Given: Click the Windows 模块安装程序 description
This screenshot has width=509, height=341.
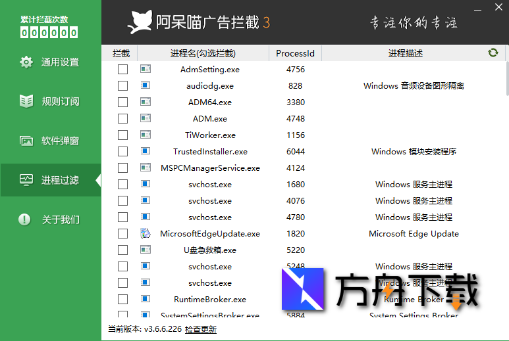Looking at the screenshot, I should pyautogui.click(x=414, y=151).
